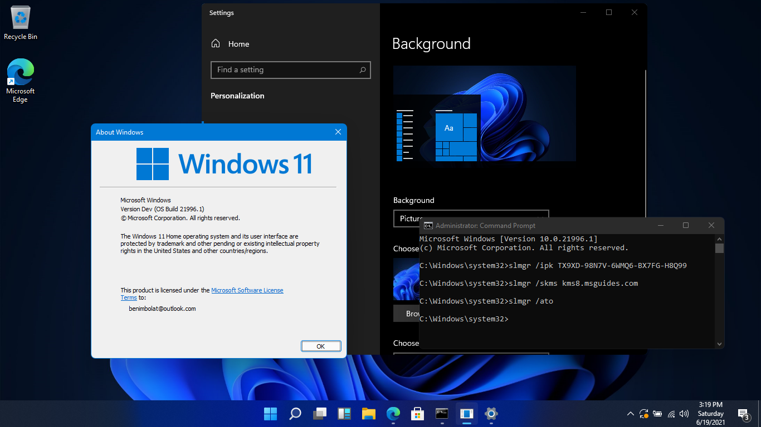Click the Personalization heading in Settings
The image size is (761, 427).
point(237,96)
